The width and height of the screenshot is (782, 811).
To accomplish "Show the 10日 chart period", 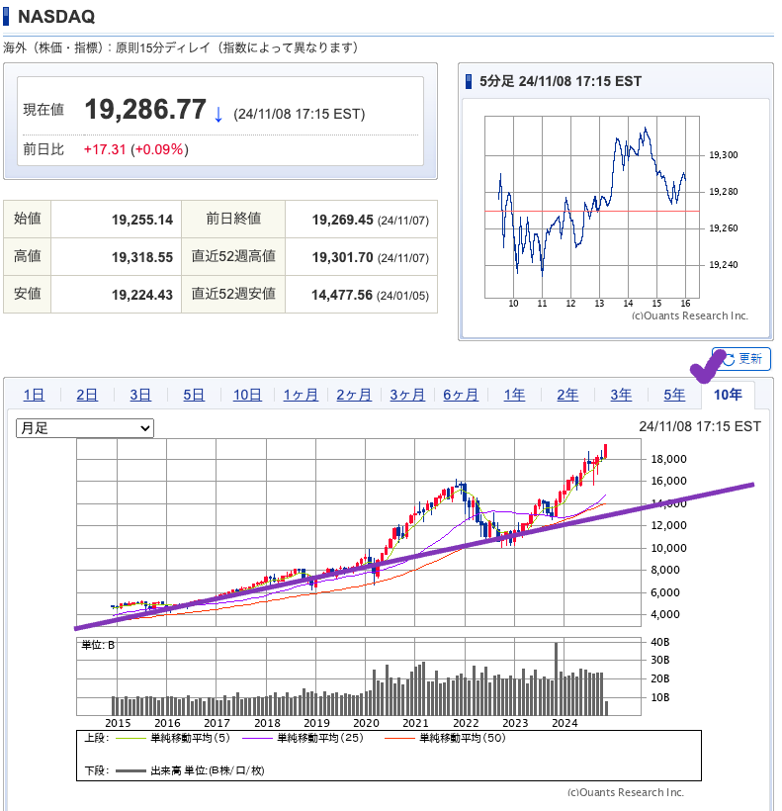I will (x=247, y=396).
